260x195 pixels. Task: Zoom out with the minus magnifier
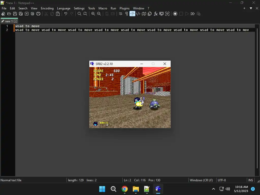(99, 14)
